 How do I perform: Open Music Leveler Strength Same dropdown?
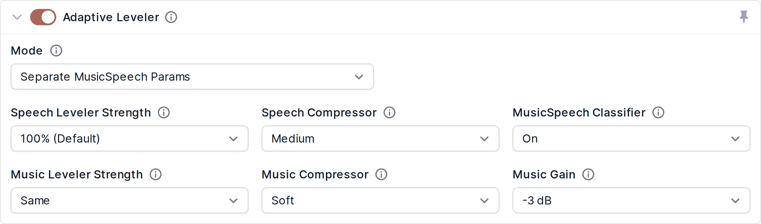click(129, 200)
